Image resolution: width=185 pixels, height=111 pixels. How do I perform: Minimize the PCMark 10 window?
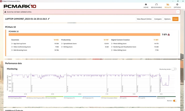173,1
